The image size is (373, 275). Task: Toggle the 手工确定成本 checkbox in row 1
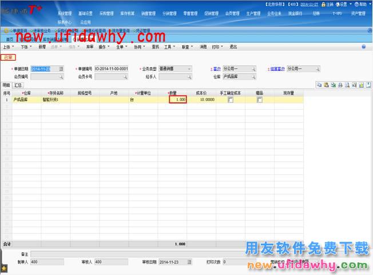pos(231,100)
